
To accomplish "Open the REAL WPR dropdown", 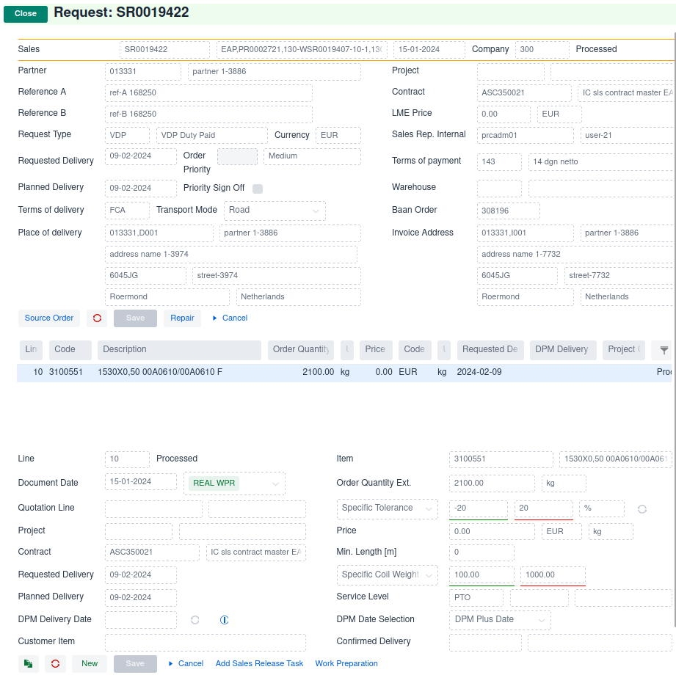I will tap(235, 484).
